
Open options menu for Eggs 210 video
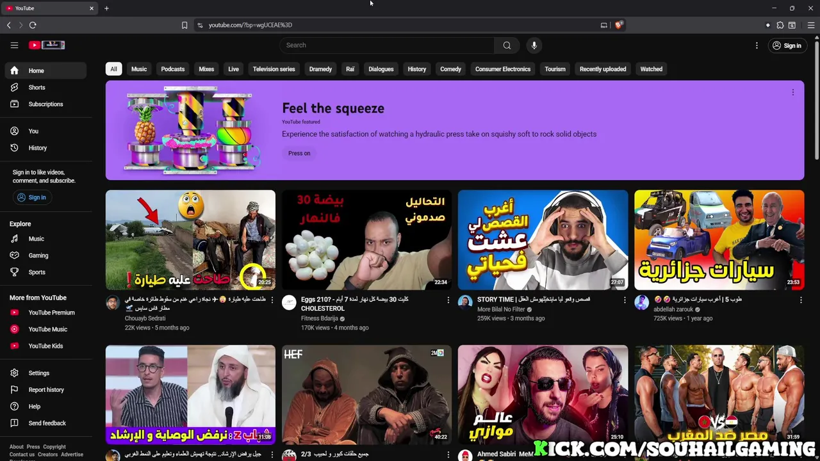point(448,300)
